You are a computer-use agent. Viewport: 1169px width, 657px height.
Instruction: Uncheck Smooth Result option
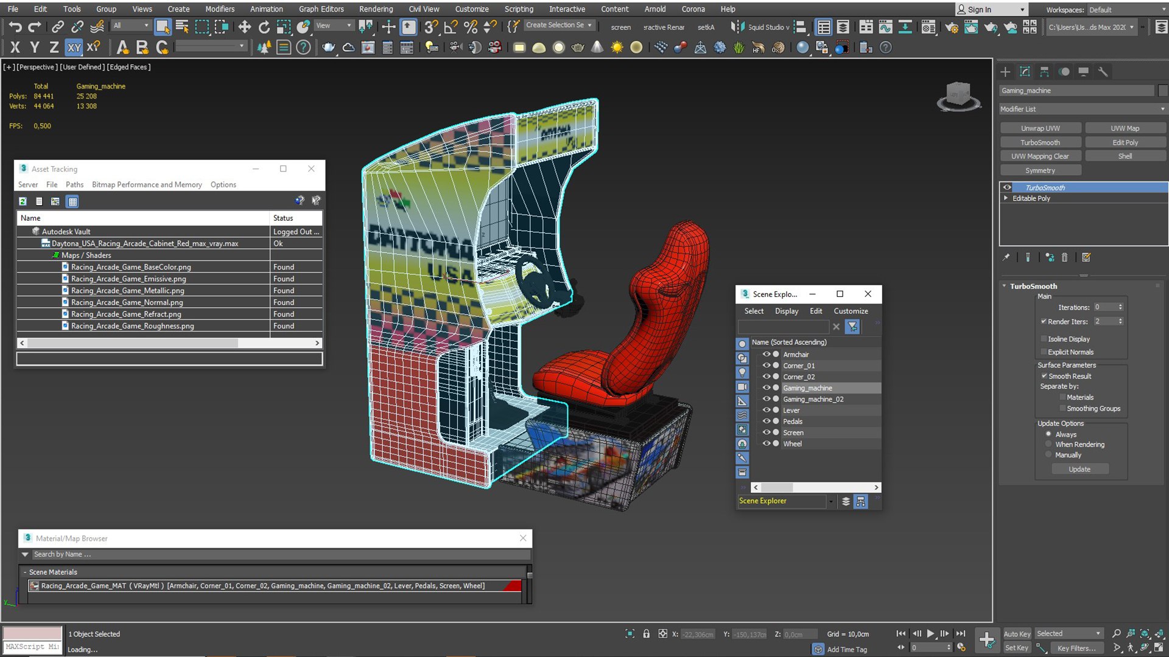(x=1044, y=376)
